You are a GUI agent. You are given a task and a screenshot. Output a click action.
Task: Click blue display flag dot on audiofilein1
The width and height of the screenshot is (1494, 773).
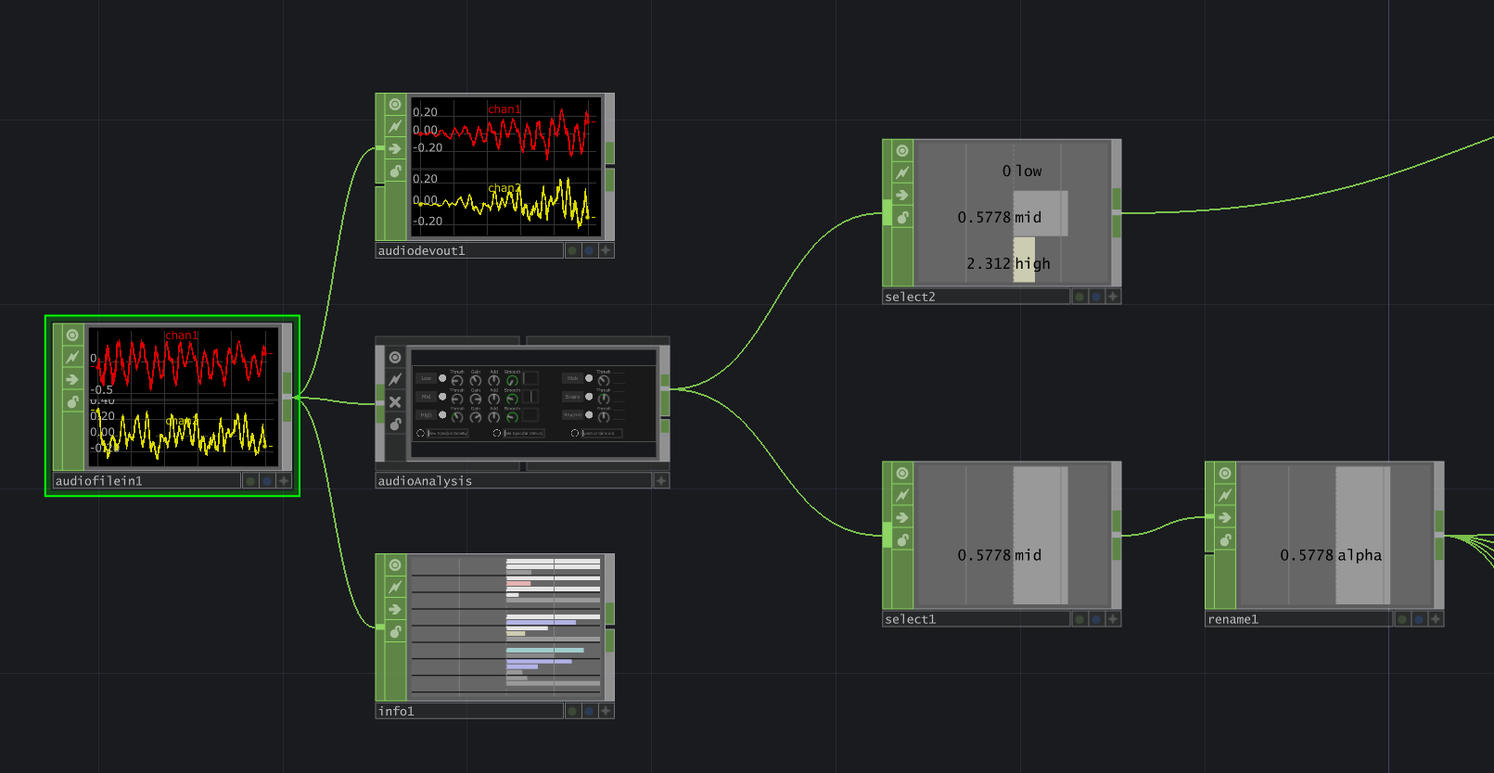pyautogui.click(x=267, y=481)
